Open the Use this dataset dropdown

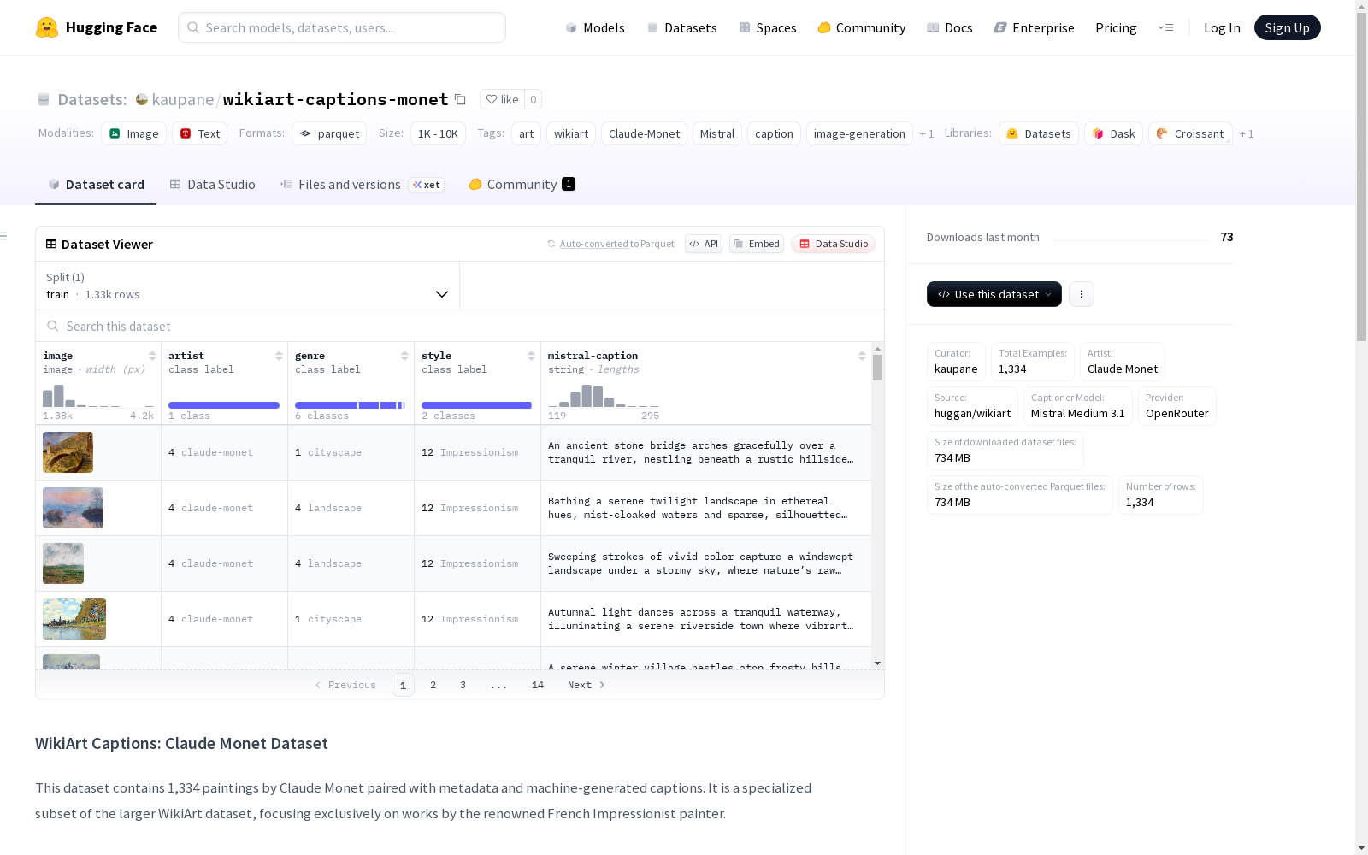[994, 294]
